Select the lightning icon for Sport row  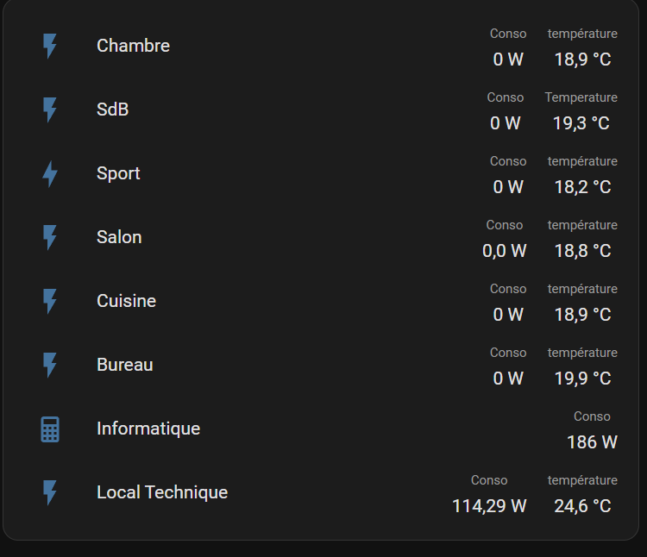50,173
